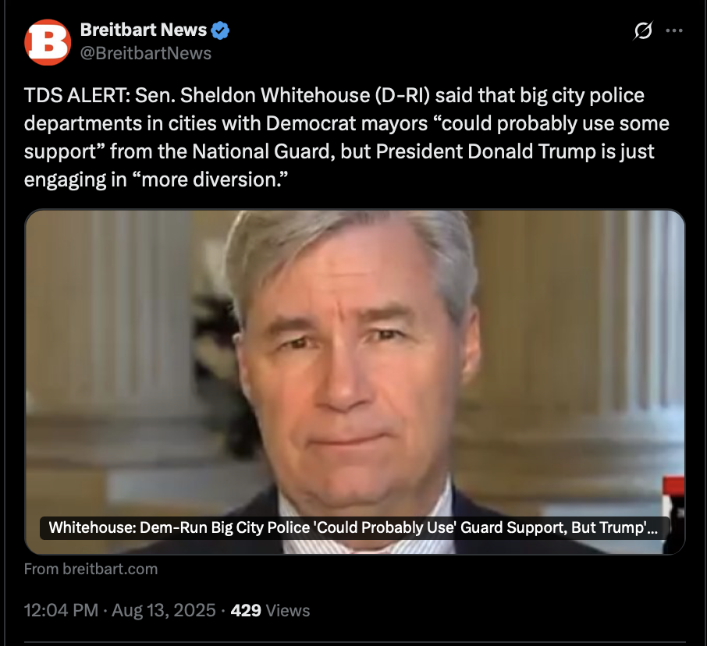Image resolution: width=707 pixels, height=646 pixels.
Task: Open the @BreitbartNews handle link
Action: point(146,53)
